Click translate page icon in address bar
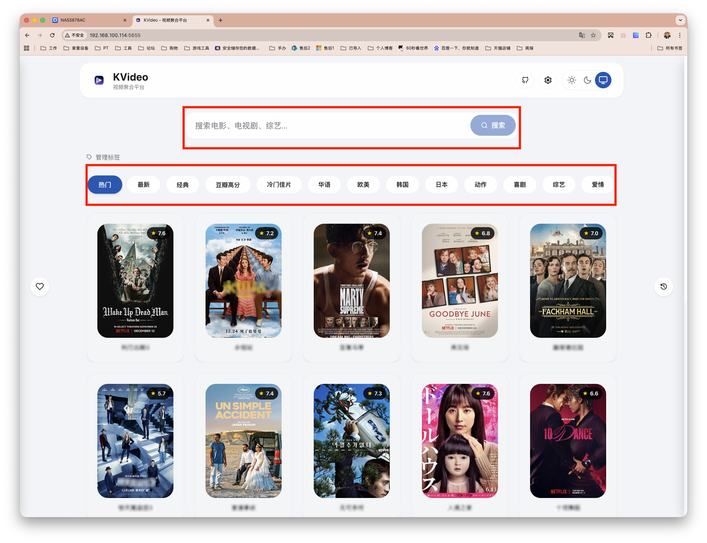 pyautogui.click(x=582, y=35)
